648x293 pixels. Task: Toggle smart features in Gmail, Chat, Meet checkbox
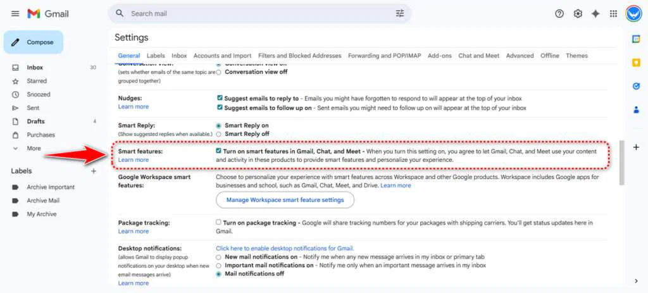[x=218, y=151]
